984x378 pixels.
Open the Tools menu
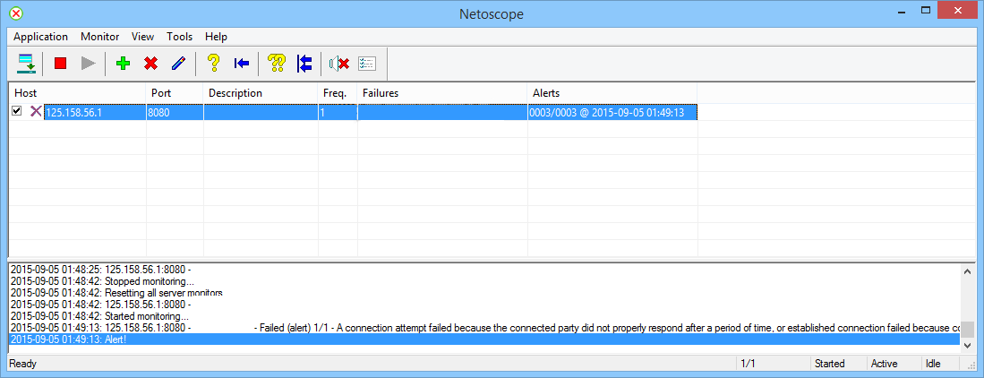click(179, 37)
